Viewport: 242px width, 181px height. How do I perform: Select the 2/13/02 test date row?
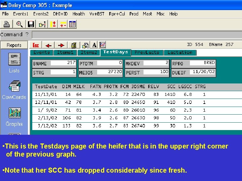click(137, 118)
